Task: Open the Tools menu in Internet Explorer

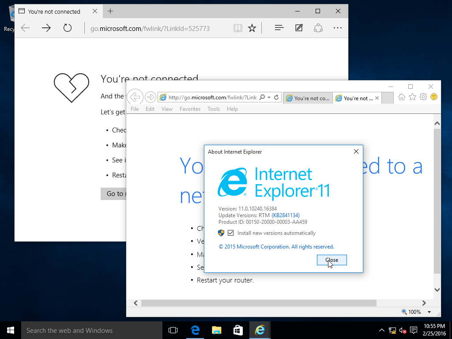Action: pyautogui.click(x=214, y=109)
